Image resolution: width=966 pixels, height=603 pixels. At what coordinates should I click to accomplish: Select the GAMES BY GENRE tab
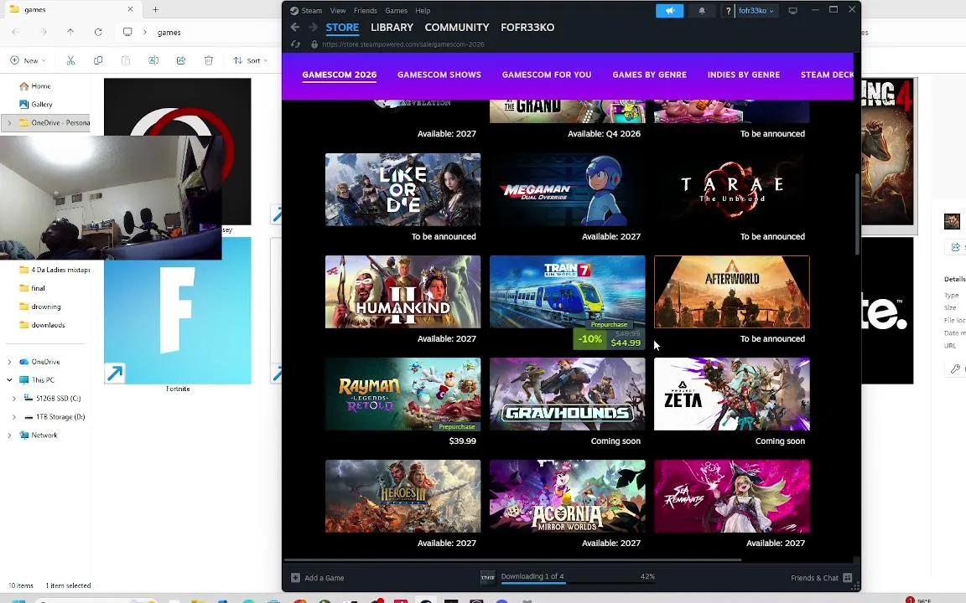click(649, 75)
